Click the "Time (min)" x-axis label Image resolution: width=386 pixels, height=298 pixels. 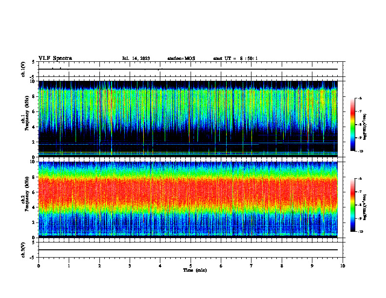[195, 270]
